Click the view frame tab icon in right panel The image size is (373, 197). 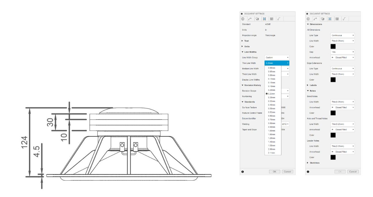click(330, 19)
